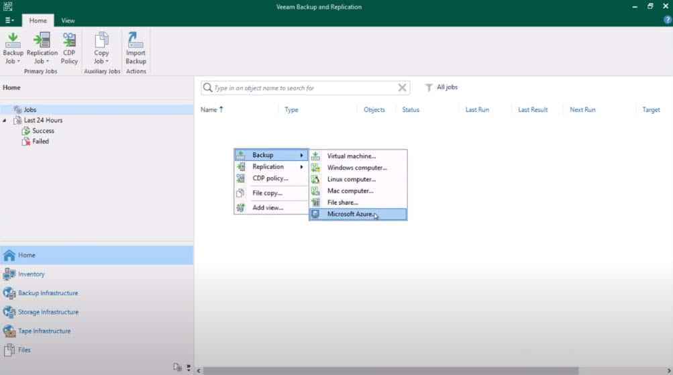Open the Backup Infrastructure view
This screenshot has height=375, width=673.
(97, 293)
